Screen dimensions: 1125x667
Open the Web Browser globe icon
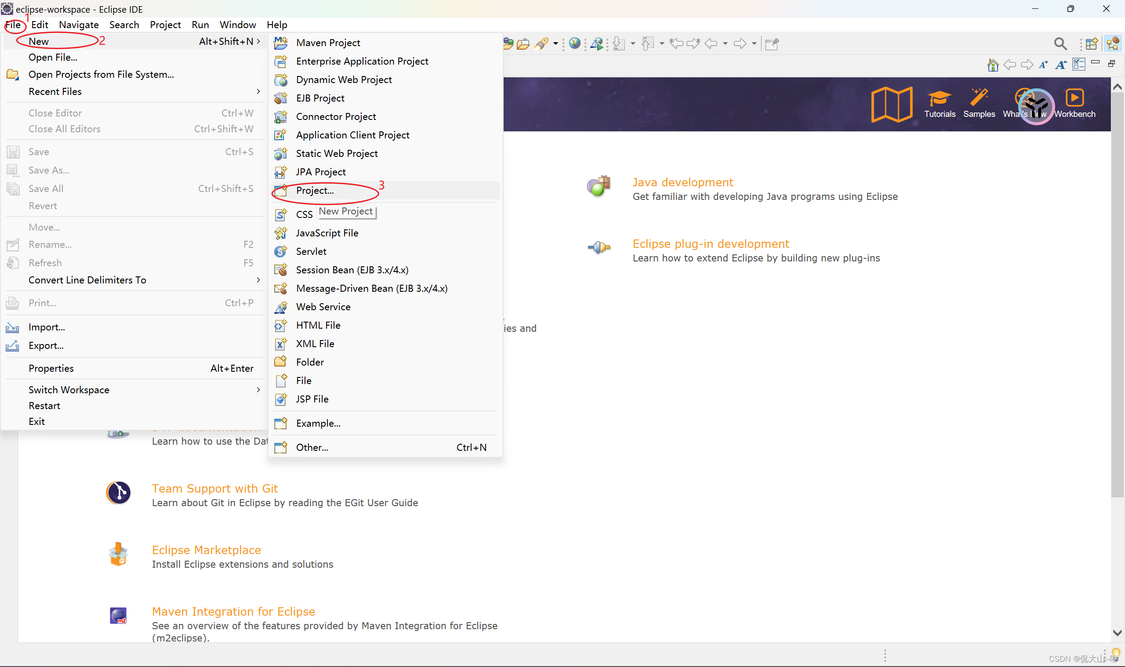[574, 43]
